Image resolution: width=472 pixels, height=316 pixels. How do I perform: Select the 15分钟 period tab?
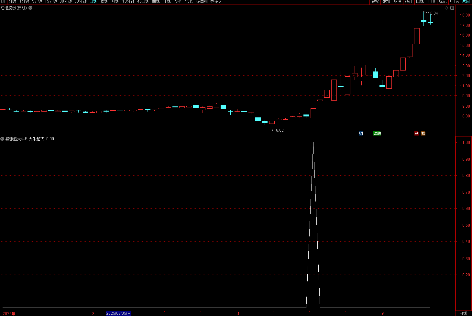[x=51, y=2]
